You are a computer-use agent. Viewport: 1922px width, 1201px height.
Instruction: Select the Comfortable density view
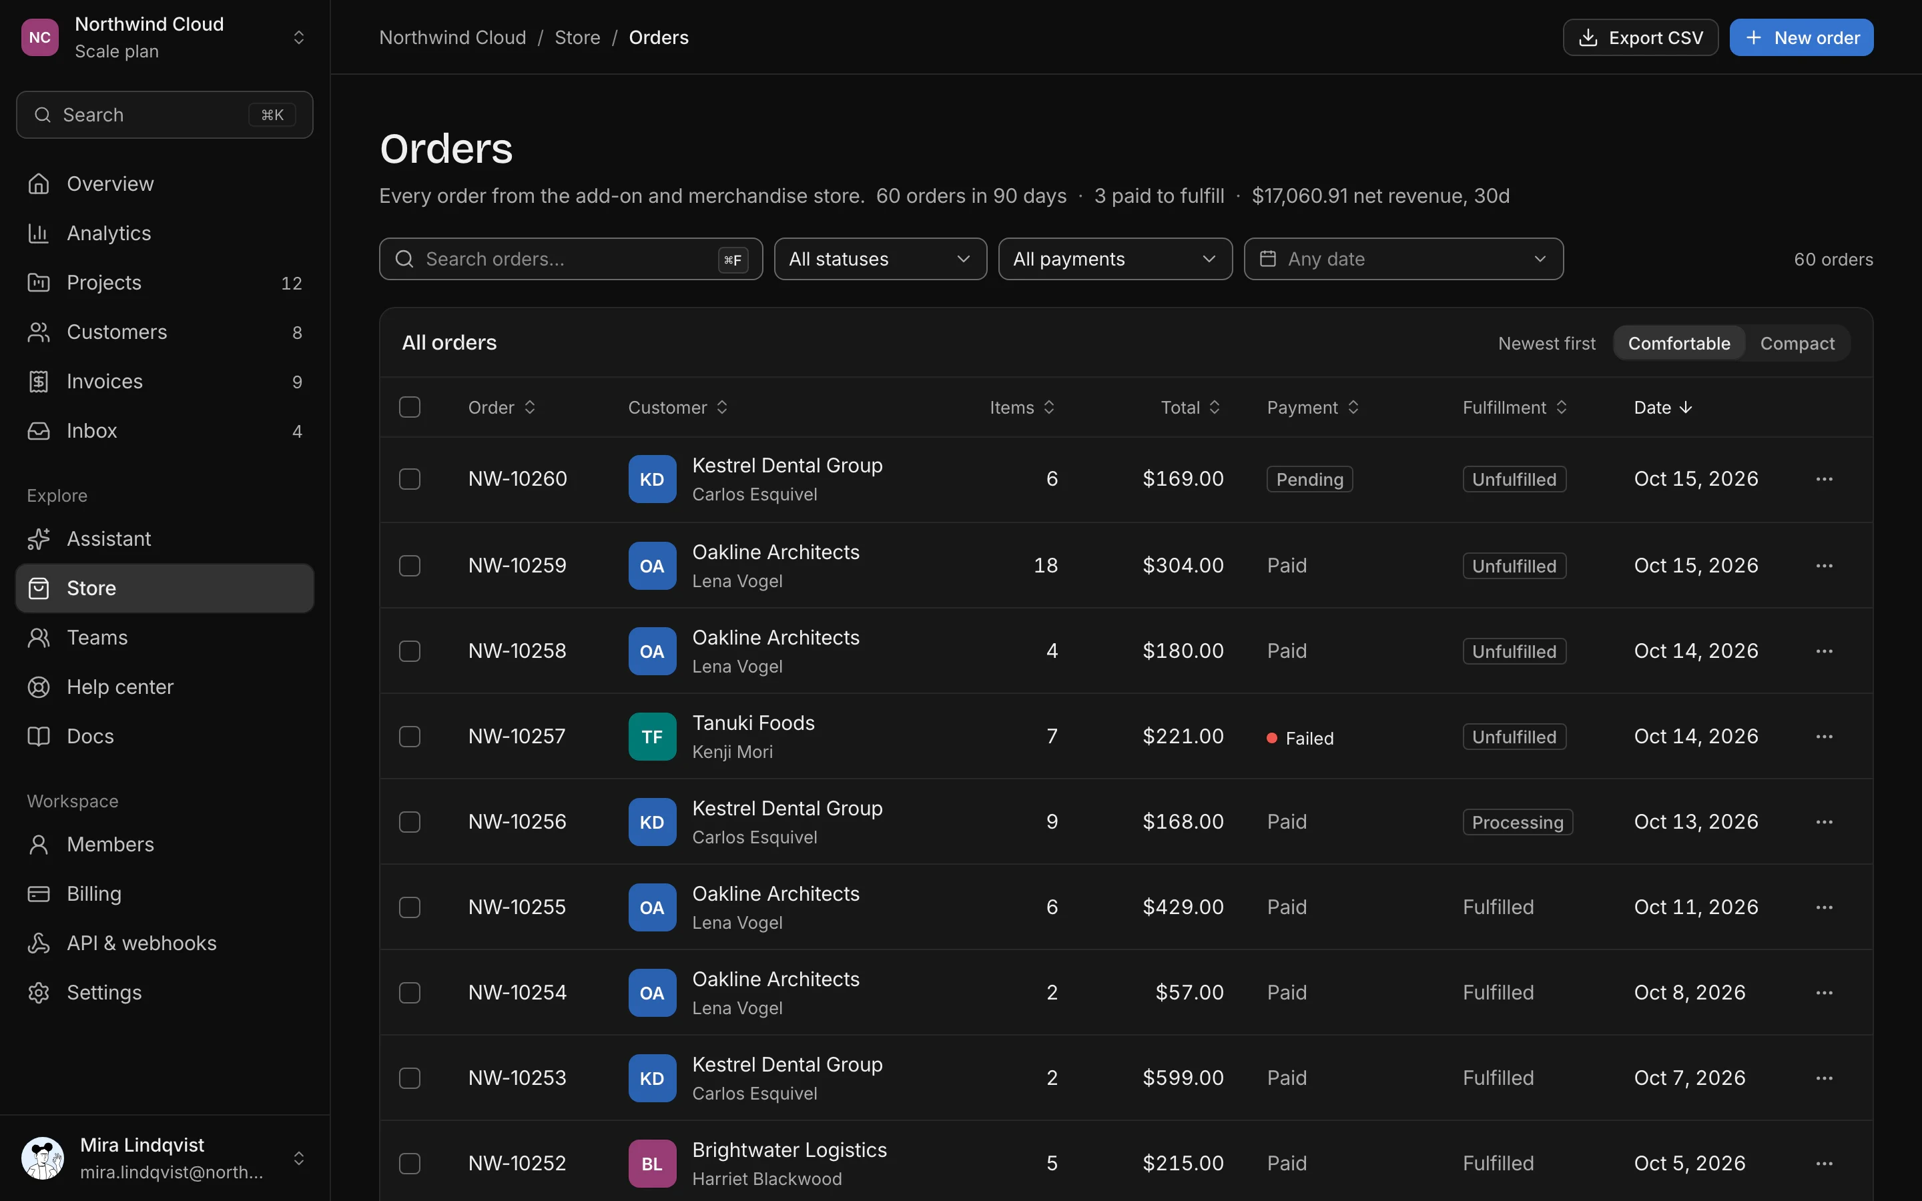[1678, 343]
